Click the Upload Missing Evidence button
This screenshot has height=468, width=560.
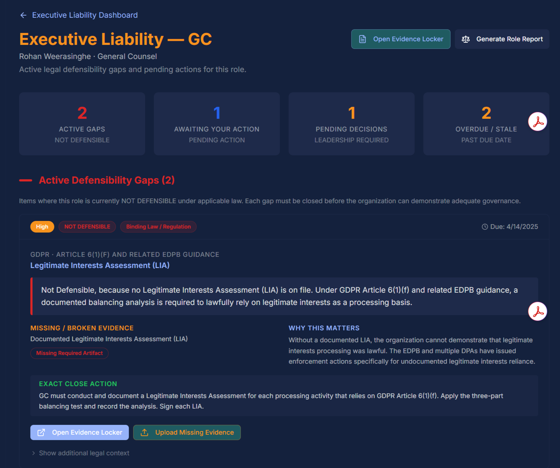click(x=187, y=432)
